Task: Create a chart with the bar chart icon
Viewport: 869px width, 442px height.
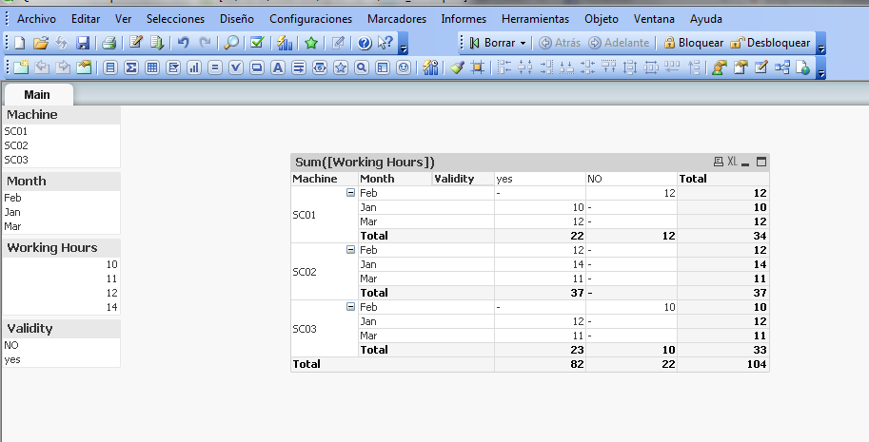Action: (194, 67)
